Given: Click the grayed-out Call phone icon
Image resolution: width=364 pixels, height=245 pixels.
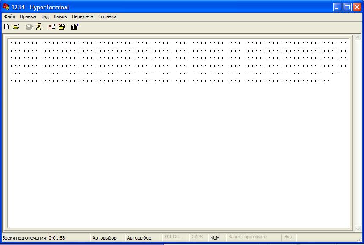Looking at the screenshot, I should [x=29, y=27].
